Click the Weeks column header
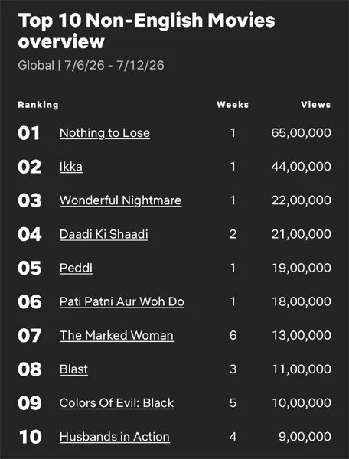Viewport: 349px width, 459px height. coord(233,105)
